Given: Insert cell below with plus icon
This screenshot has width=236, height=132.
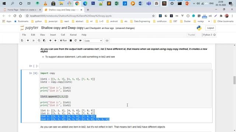Looking at the screenshot, I should click(28, 41).
